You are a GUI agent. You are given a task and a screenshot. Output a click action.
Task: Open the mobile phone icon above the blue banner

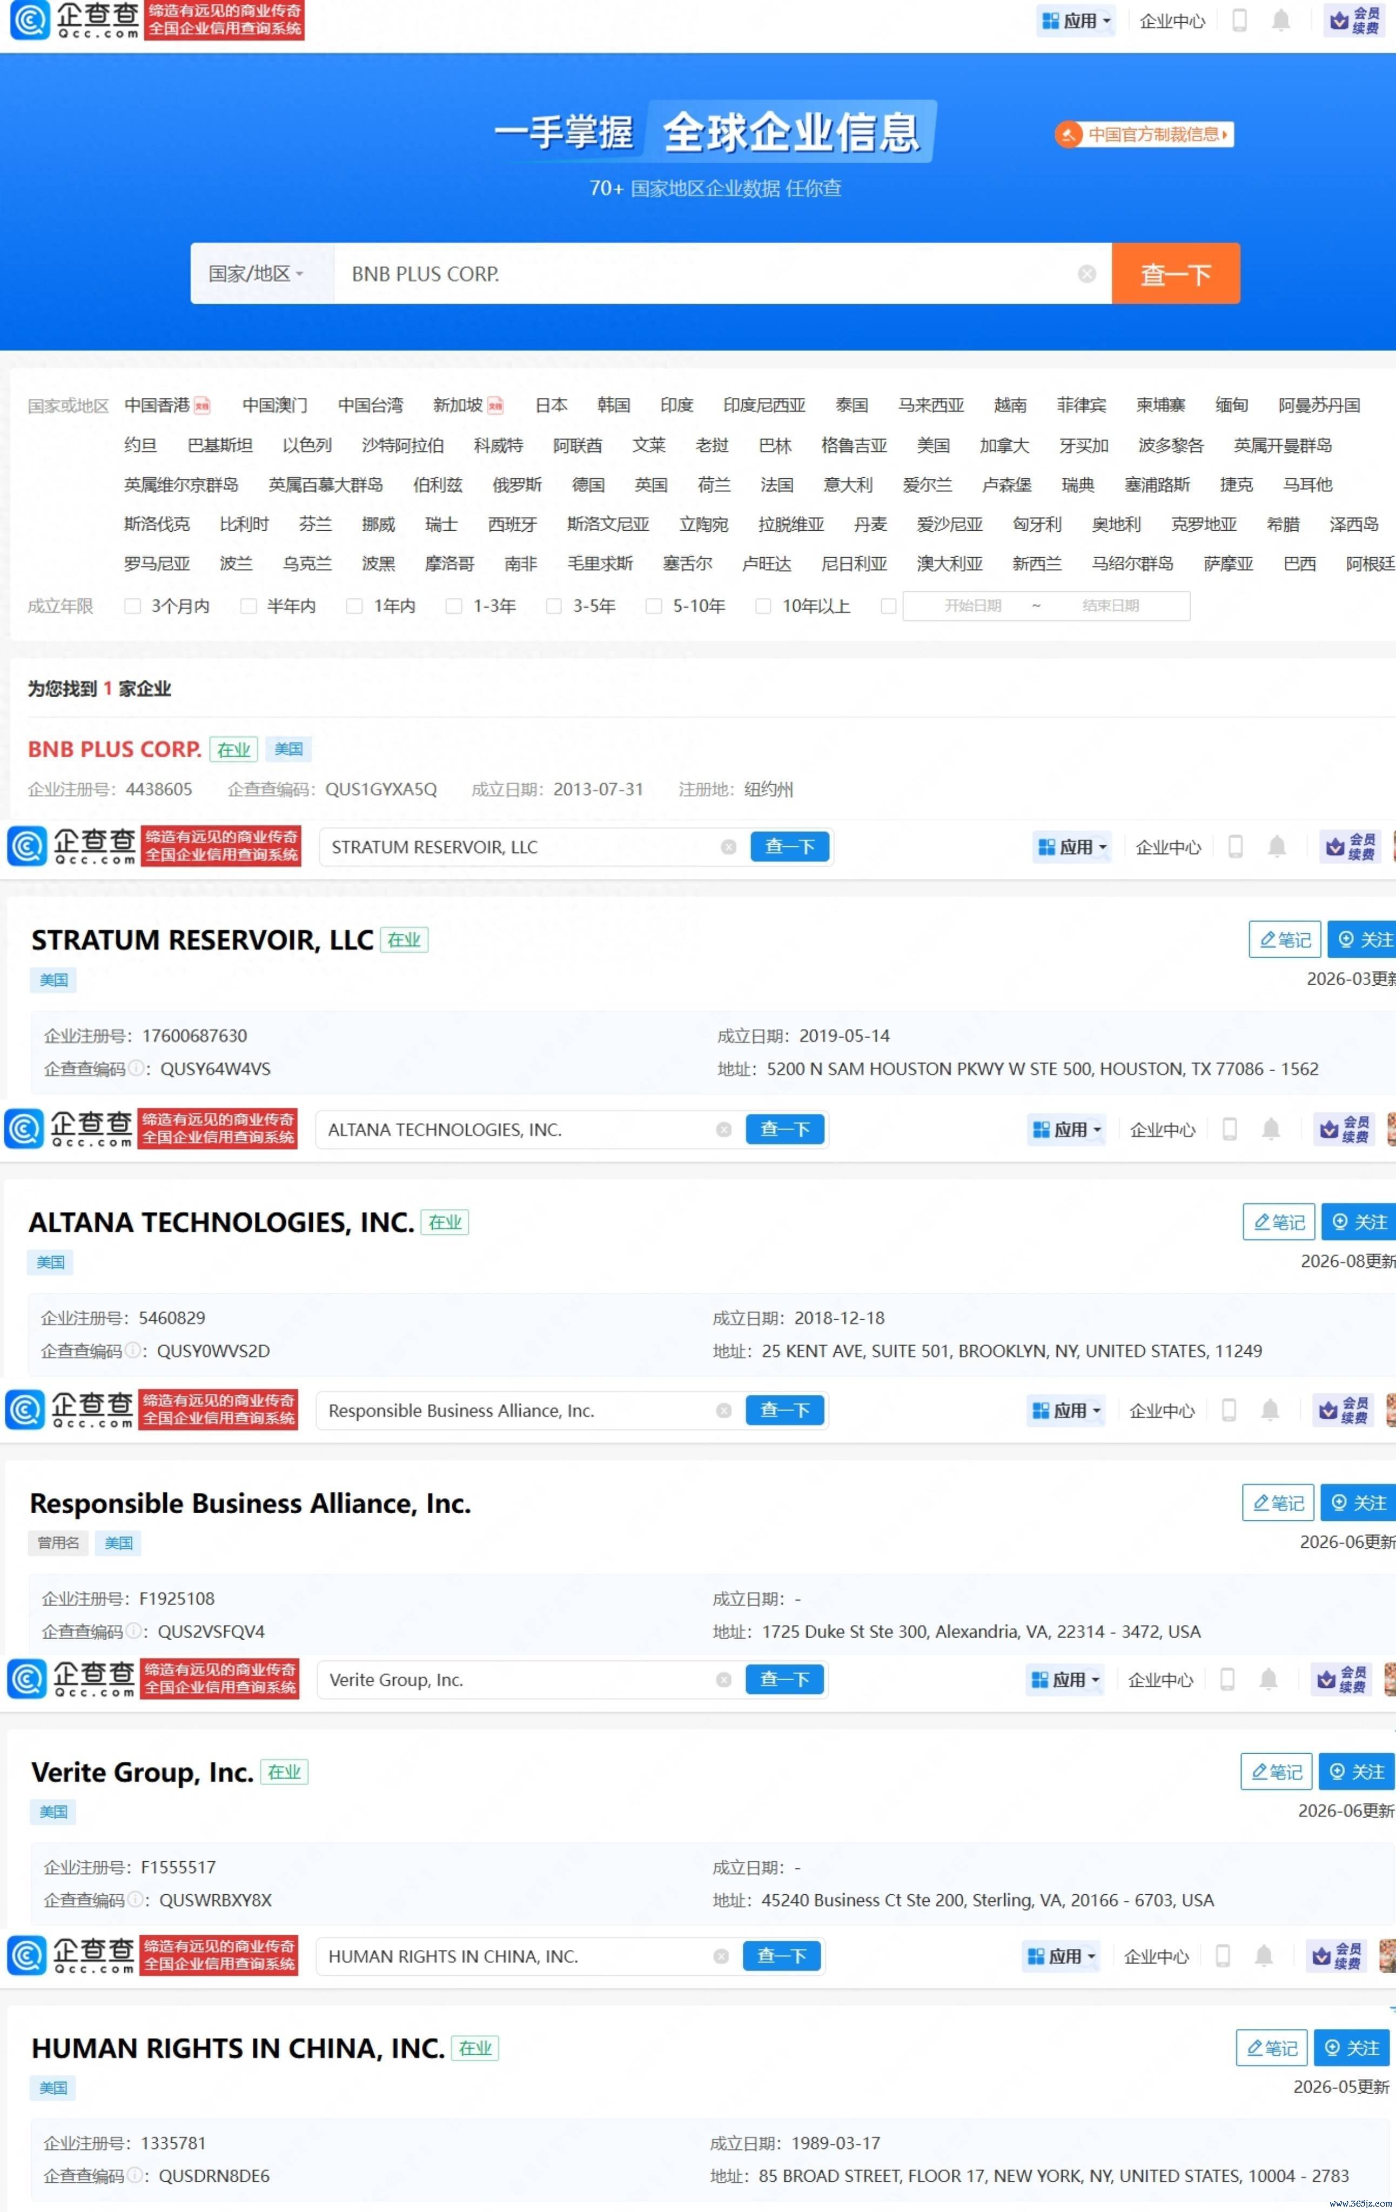(x=1239, y=20)
